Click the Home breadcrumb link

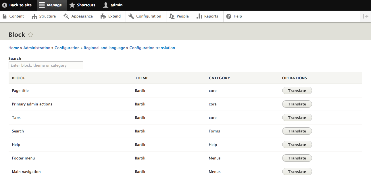pyautogui.click(x=14, y=48)
